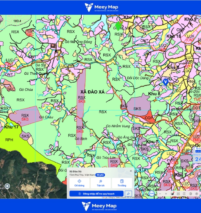Click the XÃ ĐÀO XÁ map label
Image resolution: width=201 pixels, height=213 pixels.
coord(93,92)
